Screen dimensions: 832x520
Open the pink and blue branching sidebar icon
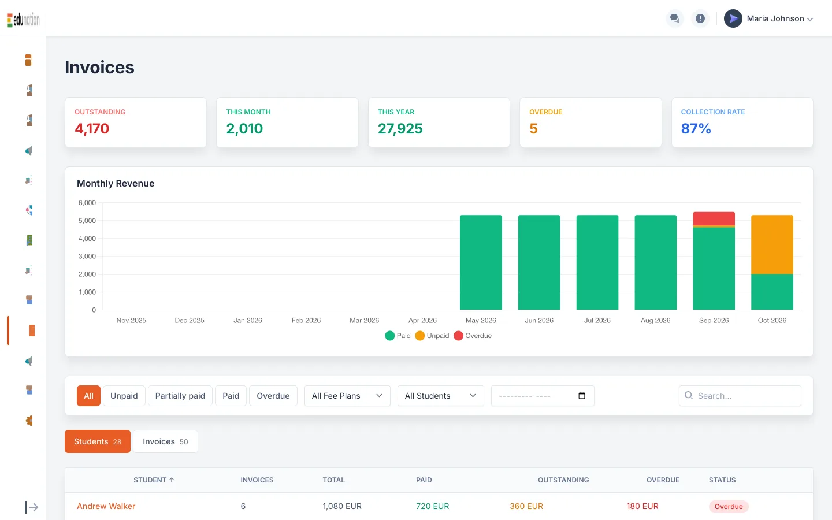[29, 210]
